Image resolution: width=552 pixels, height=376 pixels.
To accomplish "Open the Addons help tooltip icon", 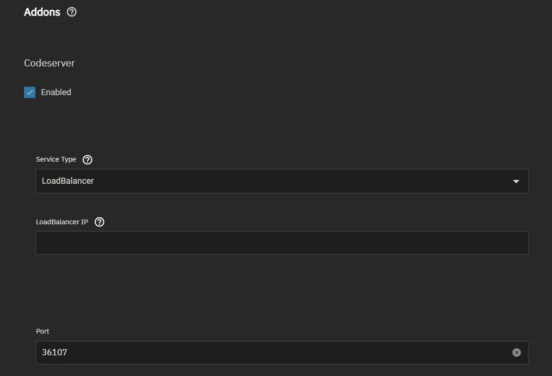I will pyautogui.click(x=72, y=12).
